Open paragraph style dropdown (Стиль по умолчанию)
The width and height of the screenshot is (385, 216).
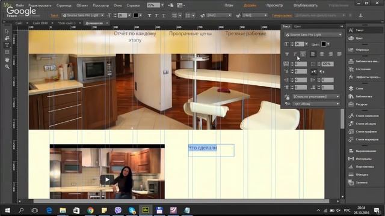[316, 97]
